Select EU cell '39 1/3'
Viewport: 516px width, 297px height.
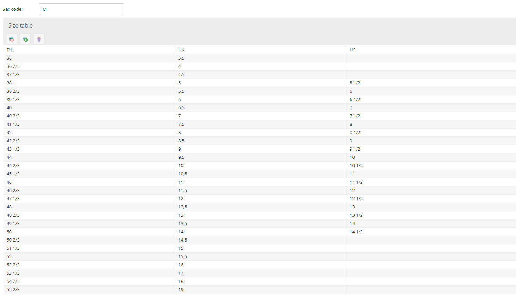[x=89, y=99]
